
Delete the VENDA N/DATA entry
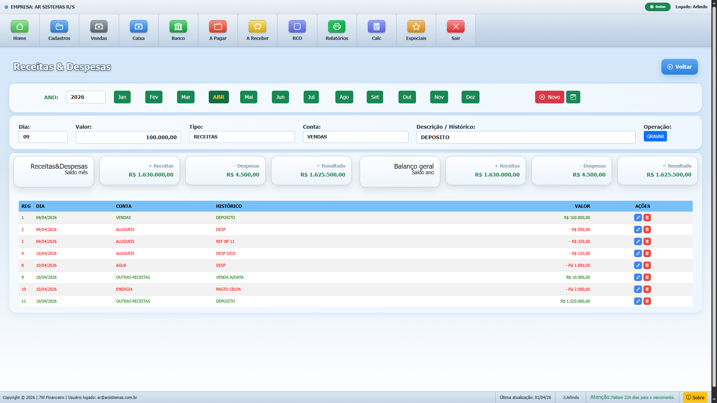[x=647, y=277]
